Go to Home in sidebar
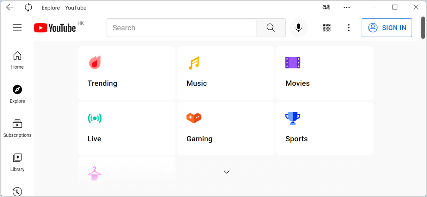Image resolution: width=427 pixels, height=197 pixels. coord(17,60)
